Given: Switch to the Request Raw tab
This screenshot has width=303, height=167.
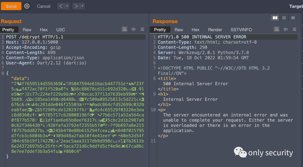Looking at the screenshot, I should (x=27, y=30).
